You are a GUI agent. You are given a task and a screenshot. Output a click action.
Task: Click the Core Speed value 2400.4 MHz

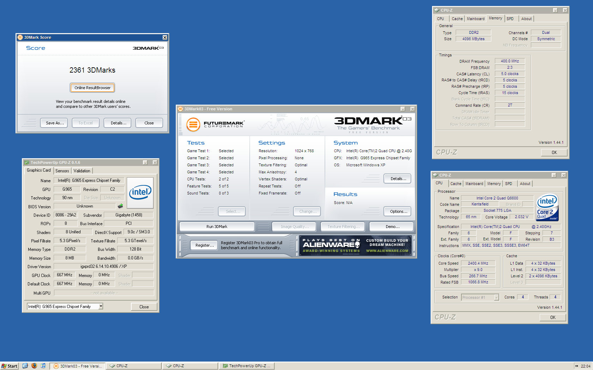[x=478, y=263]
